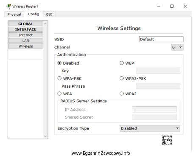Click the Internet interface button

[x=25, y=35]
